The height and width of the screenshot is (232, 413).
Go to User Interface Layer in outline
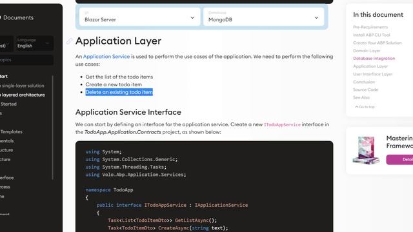pos(373,74)
